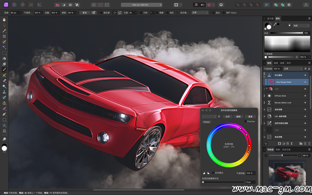Image resolution: width=312 pixels, height=195 pixels.
Task: Toggle the Preview checkbox in hue dialog
Action: [x=246, y=121]
